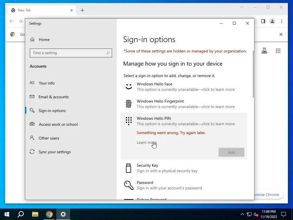Click the Find a setting search box
Viewport: 293px width, 220px height.
[x=71, y=53]
